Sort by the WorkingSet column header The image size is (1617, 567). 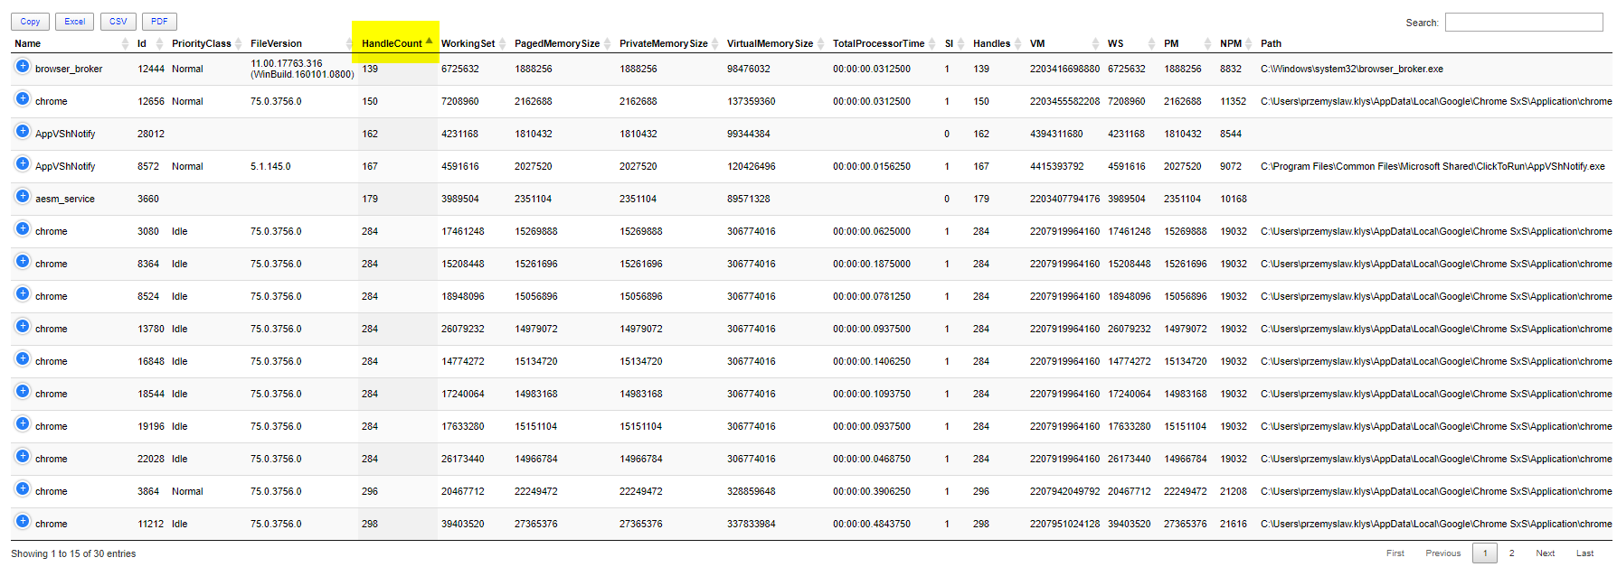click(x=468, y=43)
